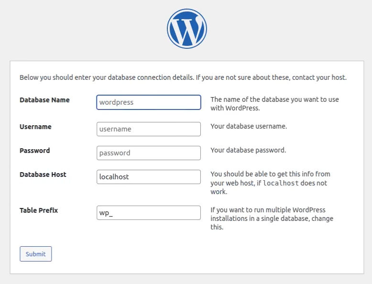Click the Username label
Image resolution: width=372 pixels, height=284 pixels.
coord(35,127)
